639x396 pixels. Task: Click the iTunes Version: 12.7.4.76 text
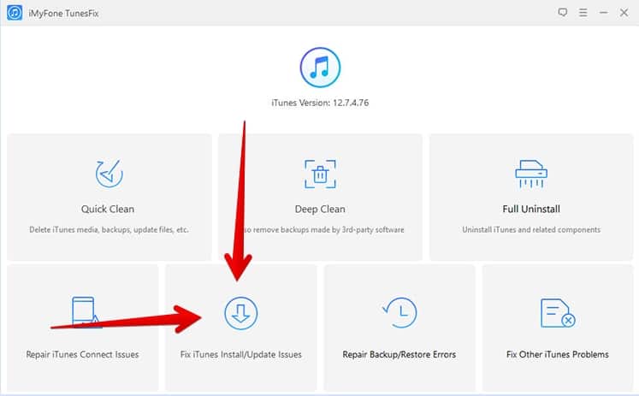coord(320,103)
